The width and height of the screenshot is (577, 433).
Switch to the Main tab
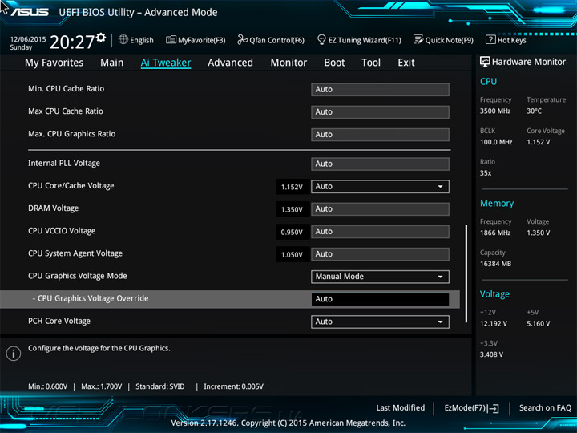point(112,63)
